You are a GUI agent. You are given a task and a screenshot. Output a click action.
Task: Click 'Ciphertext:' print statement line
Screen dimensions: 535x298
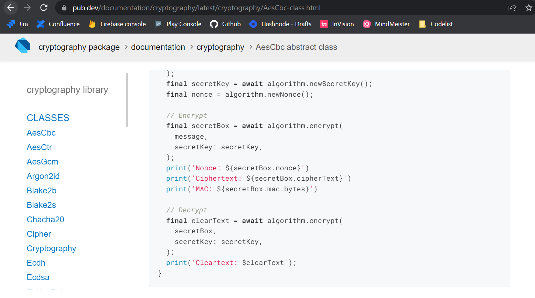(x=258, y=178)
